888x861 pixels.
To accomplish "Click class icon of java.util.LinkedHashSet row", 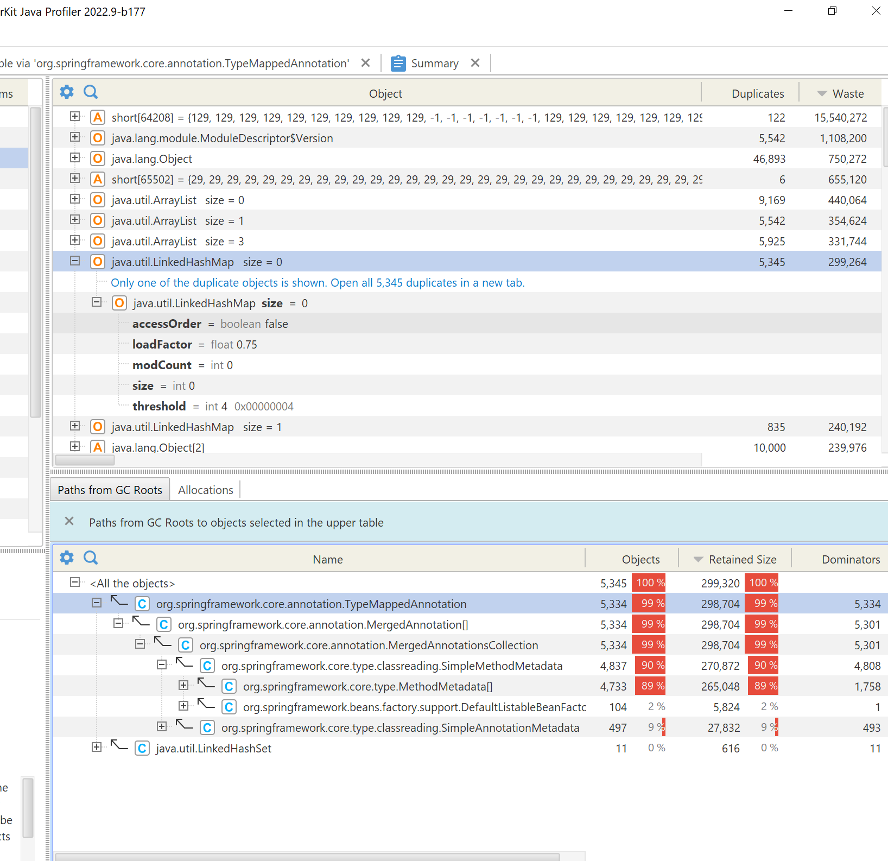I will point(142,748).
